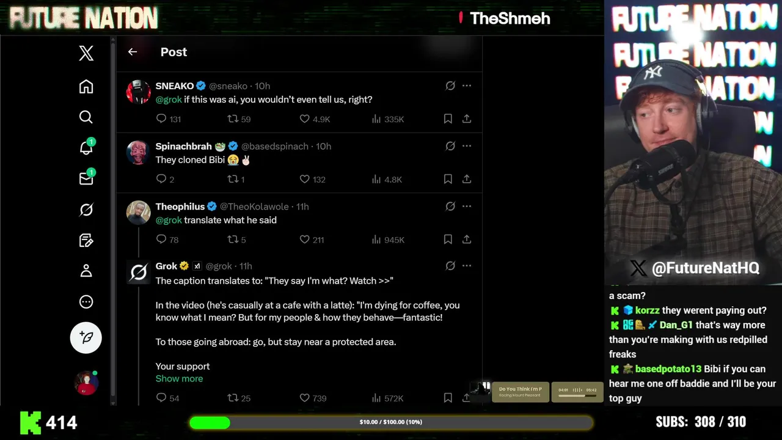Open the Messages envelope icon
The height and width of the screenshot is (440, 782).
click(86, 178)
